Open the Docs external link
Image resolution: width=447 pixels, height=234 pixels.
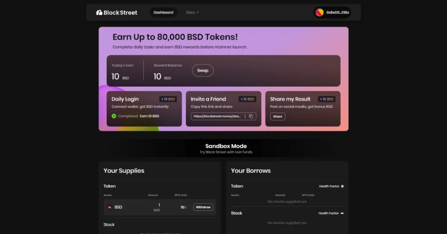(x=193, y=12)
